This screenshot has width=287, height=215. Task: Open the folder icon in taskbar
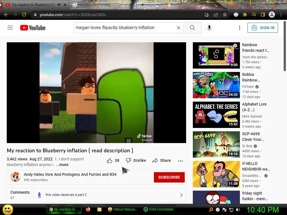pos(99,209)
